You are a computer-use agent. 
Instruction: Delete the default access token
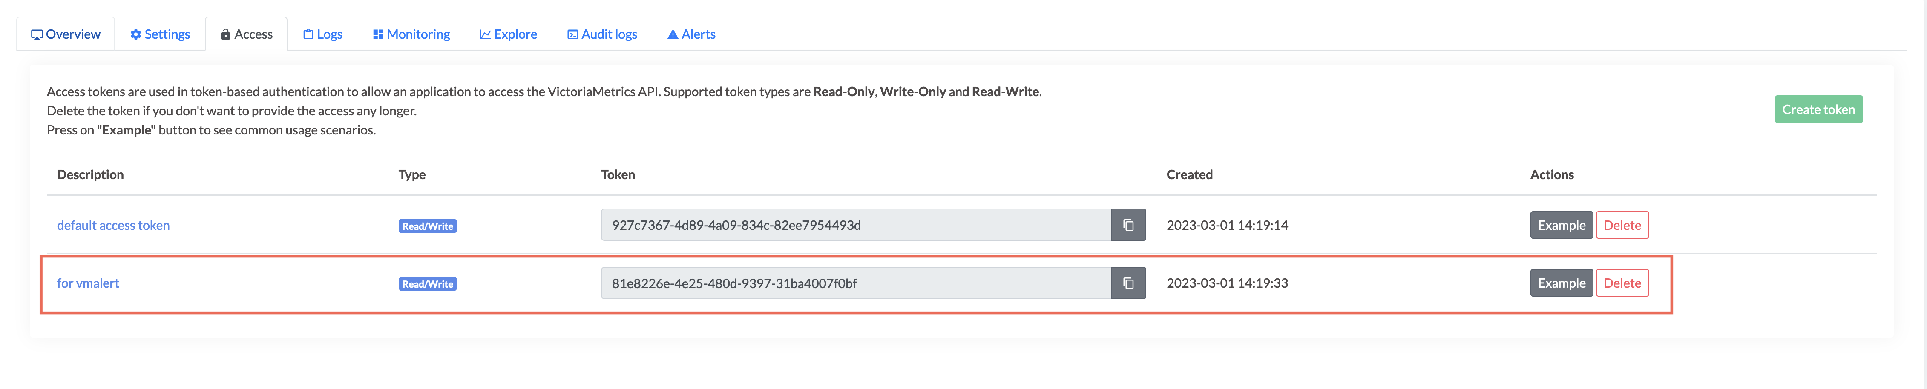click(x=1622, y=225)
